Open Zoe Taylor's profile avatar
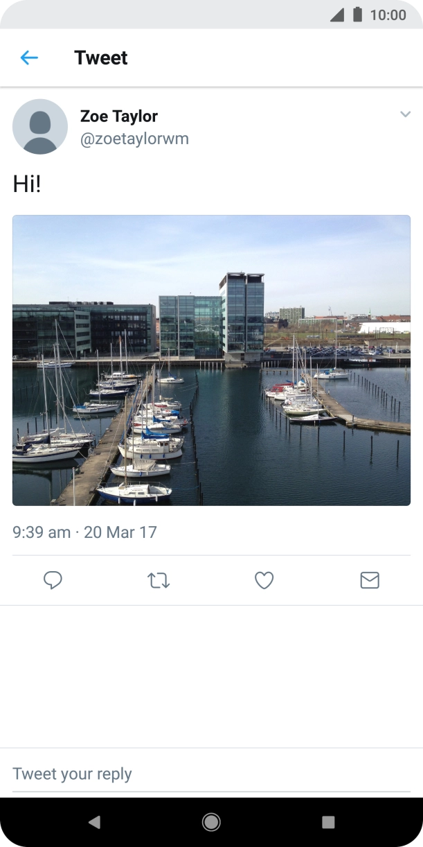 pyautogui.click(x=40, y=126)
